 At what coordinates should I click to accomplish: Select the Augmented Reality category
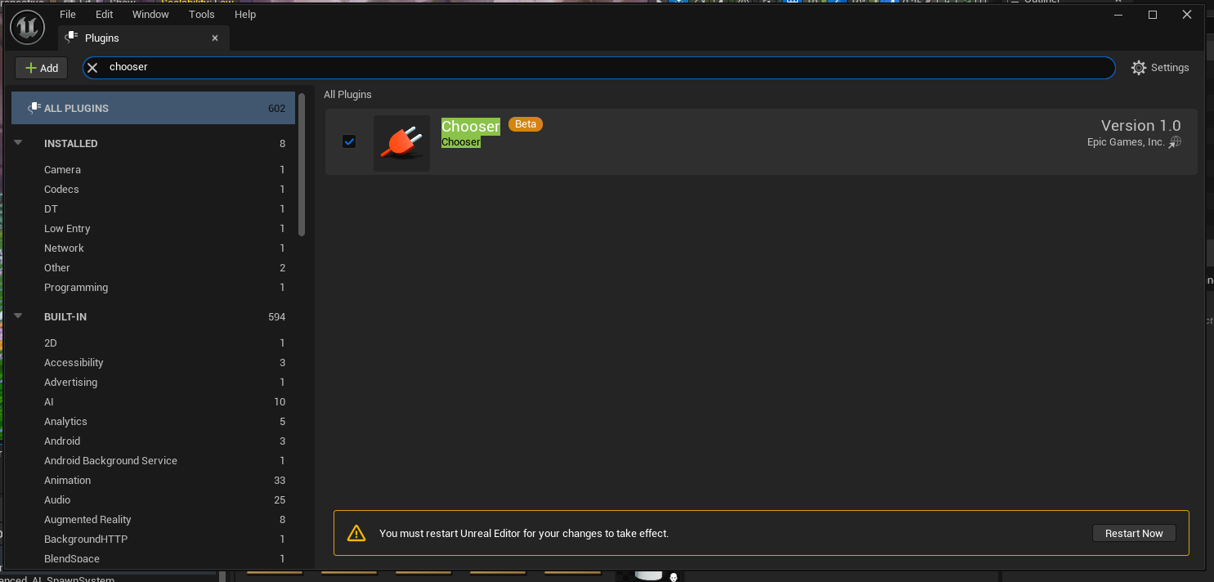pyautogui.click(x=153, y=519)
